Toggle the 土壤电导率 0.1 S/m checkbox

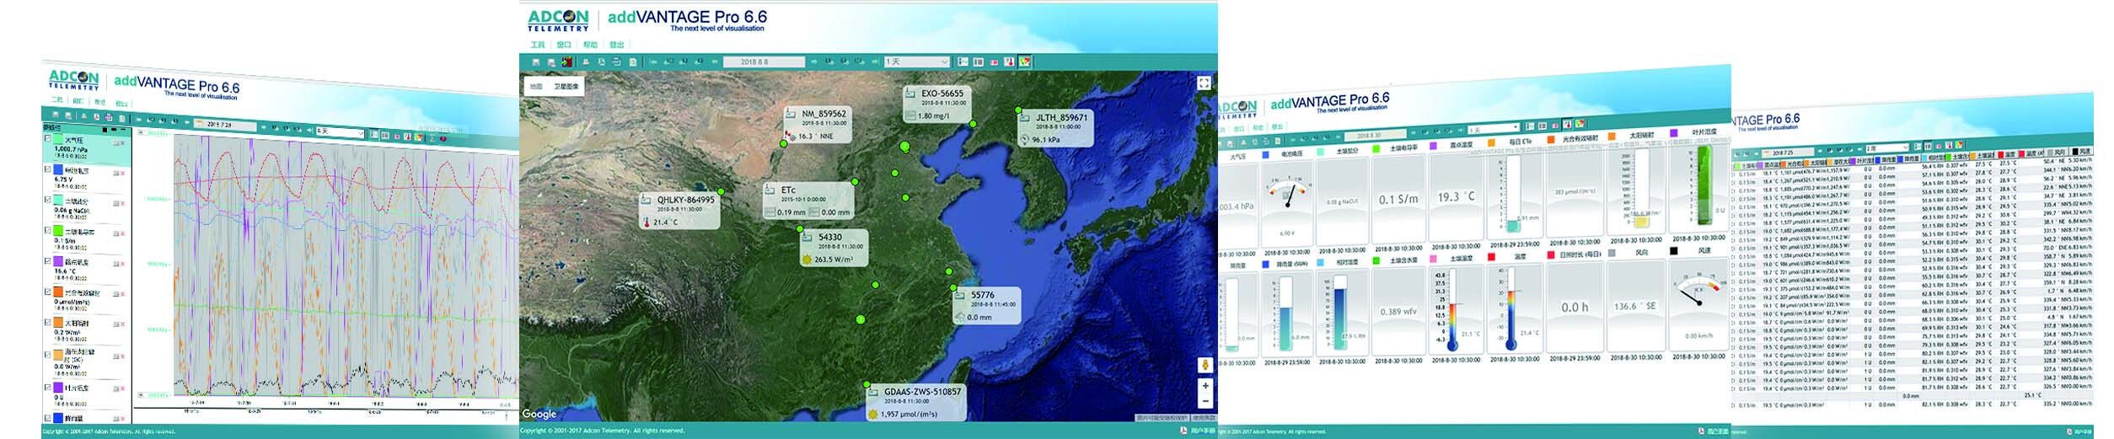[47, 230]
